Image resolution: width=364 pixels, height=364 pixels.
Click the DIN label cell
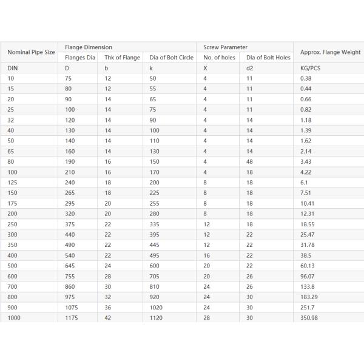coord(12,69)
